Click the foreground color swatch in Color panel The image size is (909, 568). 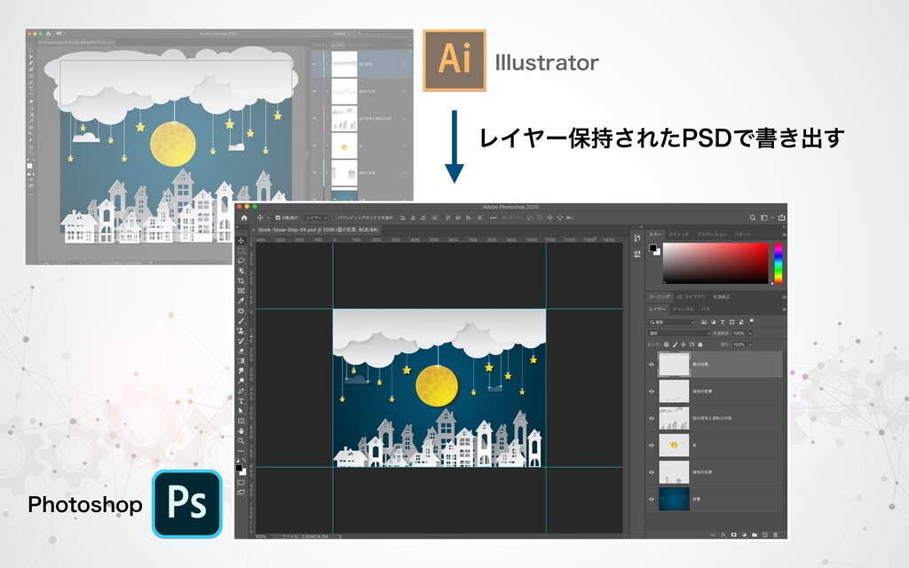652,248
